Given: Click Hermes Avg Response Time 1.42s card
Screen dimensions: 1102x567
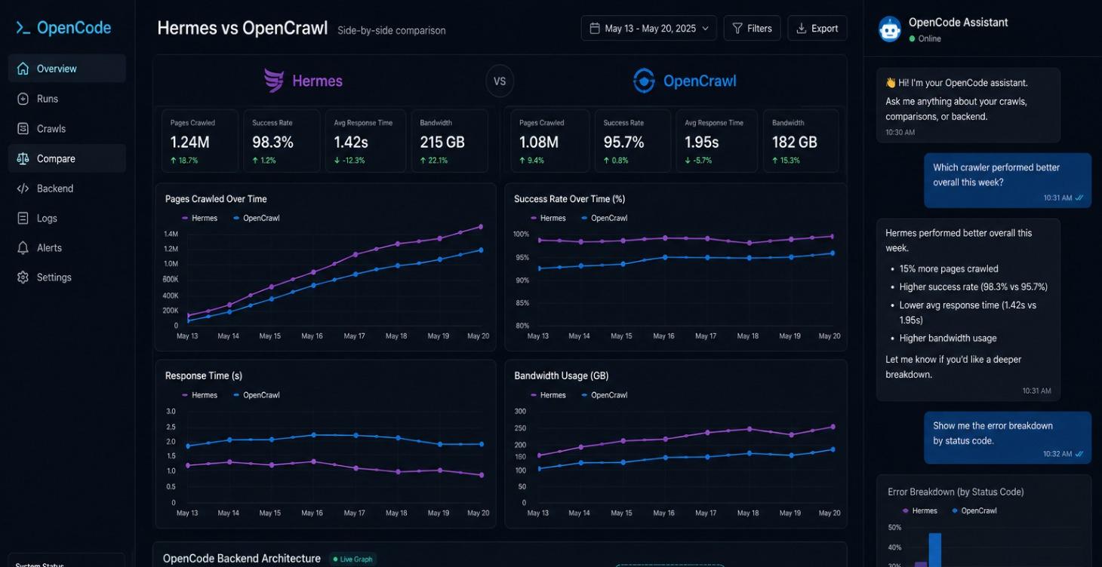Looking at the screenshot, I should 366,141.
